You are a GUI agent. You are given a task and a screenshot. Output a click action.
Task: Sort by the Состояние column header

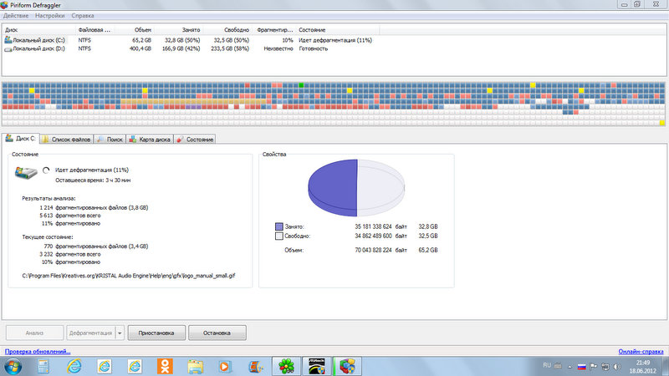point(337,30)
